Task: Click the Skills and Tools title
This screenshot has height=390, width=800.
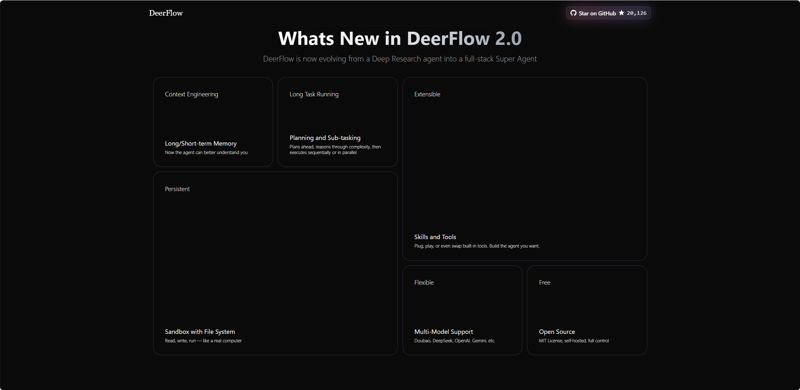Action: click(435, 237)
